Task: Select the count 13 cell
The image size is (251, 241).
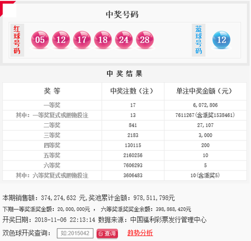Action: tap(133, 115)
